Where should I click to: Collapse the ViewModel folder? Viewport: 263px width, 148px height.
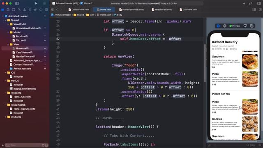(8, 24)
